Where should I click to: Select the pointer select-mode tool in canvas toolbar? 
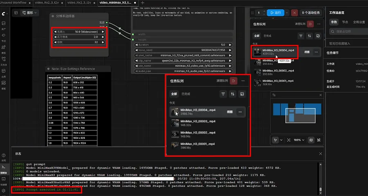tap(275, 140)
